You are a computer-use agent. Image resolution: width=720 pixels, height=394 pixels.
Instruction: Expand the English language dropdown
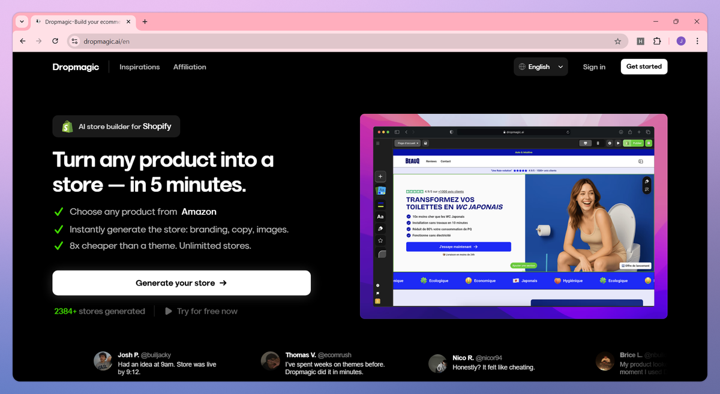tap(541, 67)
